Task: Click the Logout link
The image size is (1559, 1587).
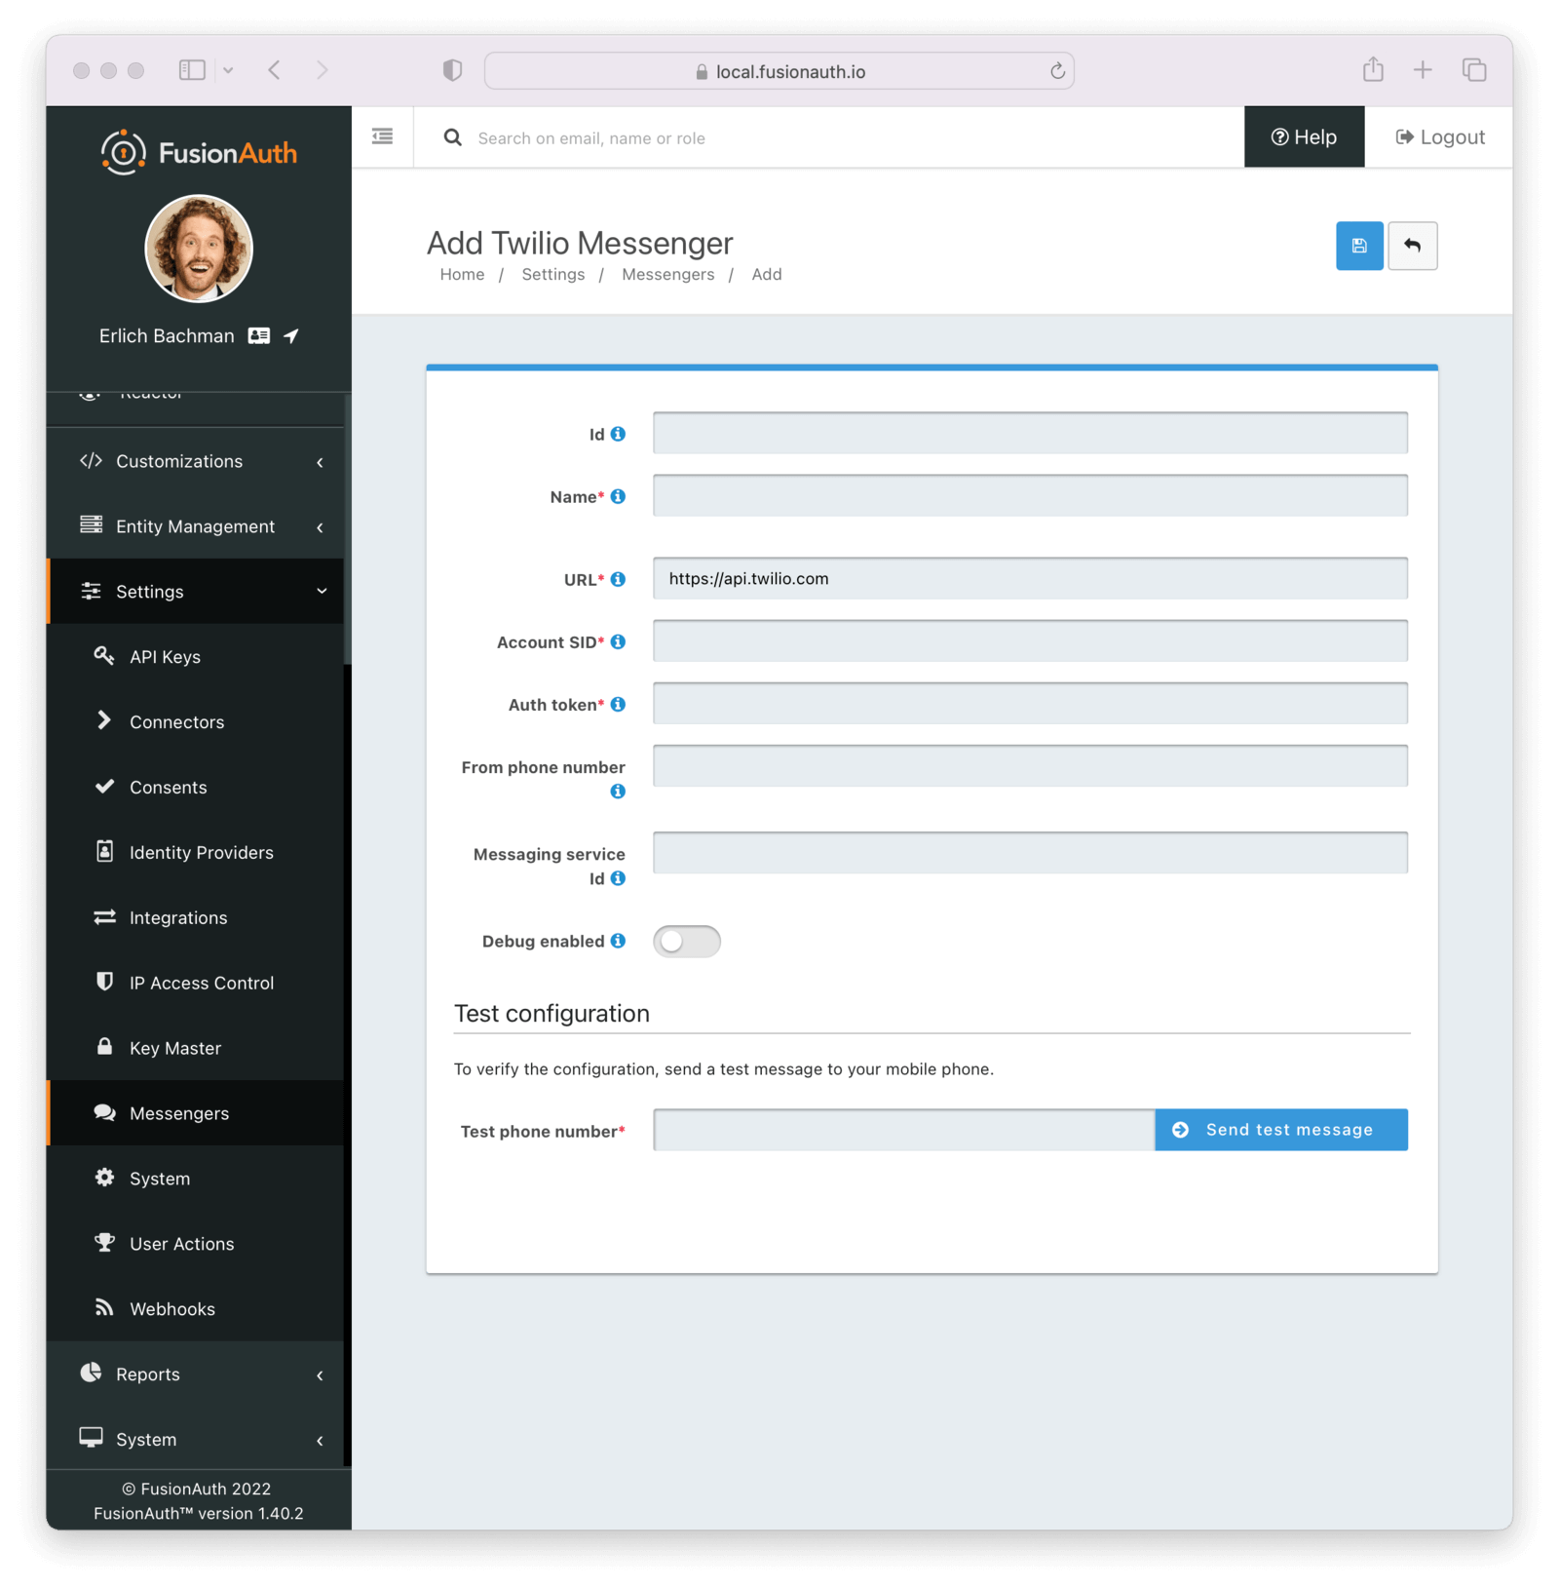Action: coord(1439,137)
